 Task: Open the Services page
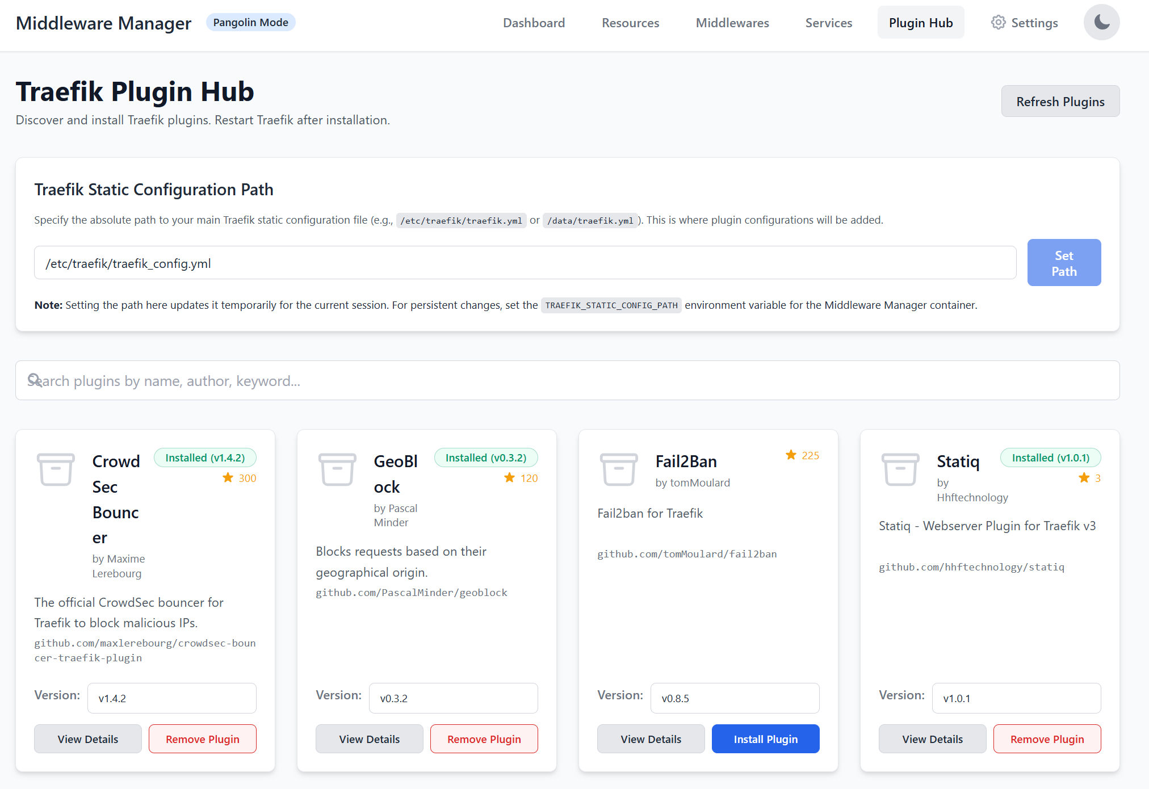(829, 23)
